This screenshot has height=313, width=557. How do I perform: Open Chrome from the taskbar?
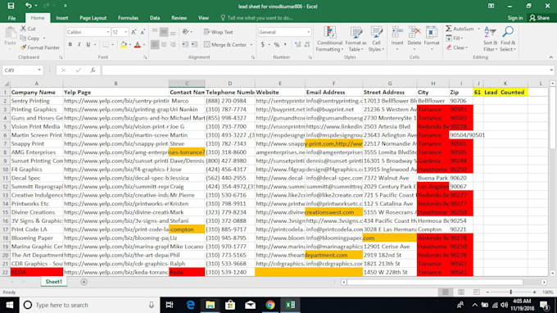coord(270,305)
